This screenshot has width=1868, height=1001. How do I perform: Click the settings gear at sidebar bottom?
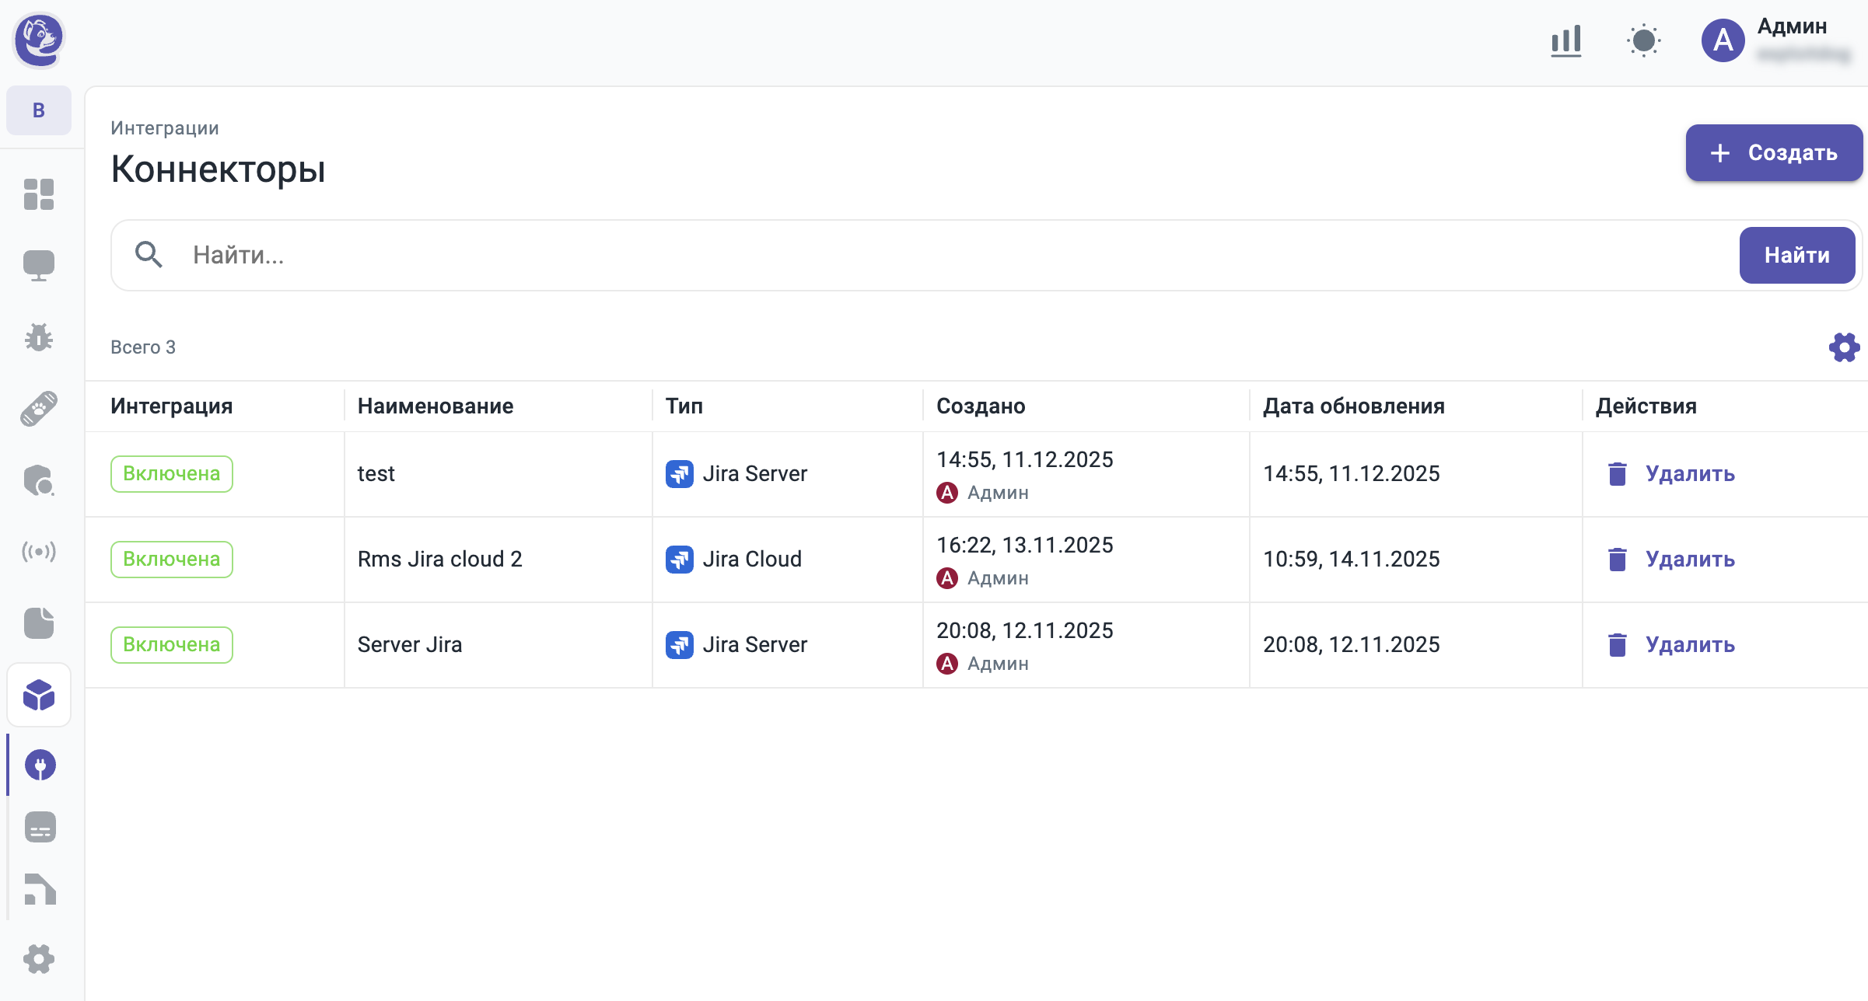[x=39, y=958]
